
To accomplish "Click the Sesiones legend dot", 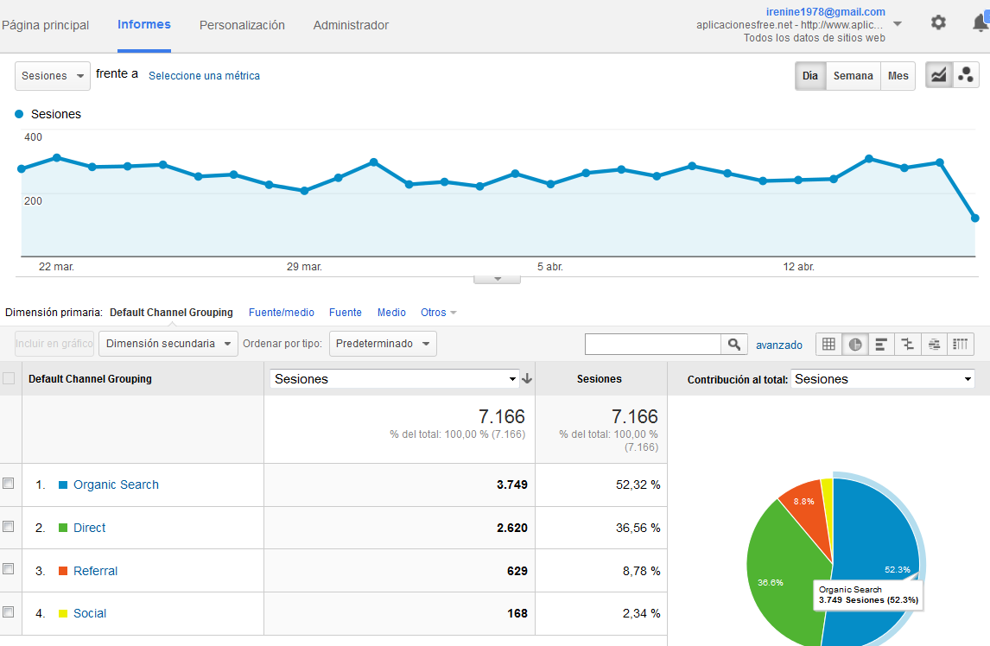I will coord(19,114).
